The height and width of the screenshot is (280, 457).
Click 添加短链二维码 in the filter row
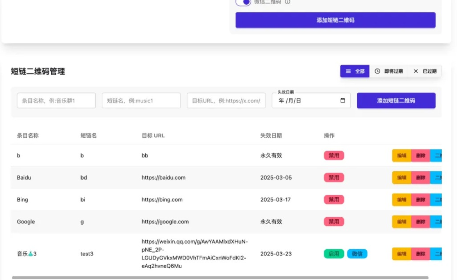pos(396,101)
